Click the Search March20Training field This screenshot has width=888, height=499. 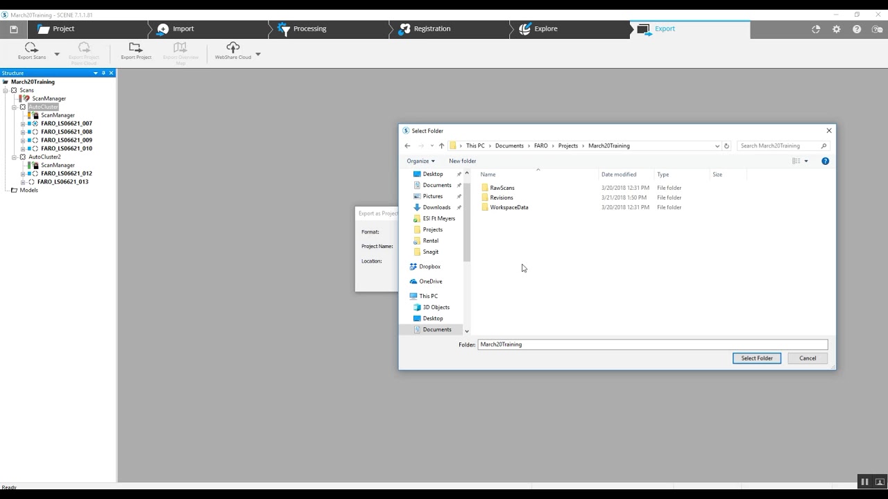click(x=783, y=146)
